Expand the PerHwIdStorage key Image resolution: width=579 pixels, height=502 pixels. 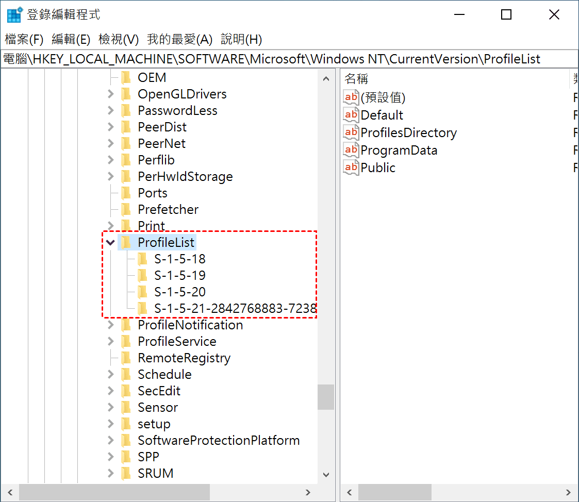coord(110,176)
